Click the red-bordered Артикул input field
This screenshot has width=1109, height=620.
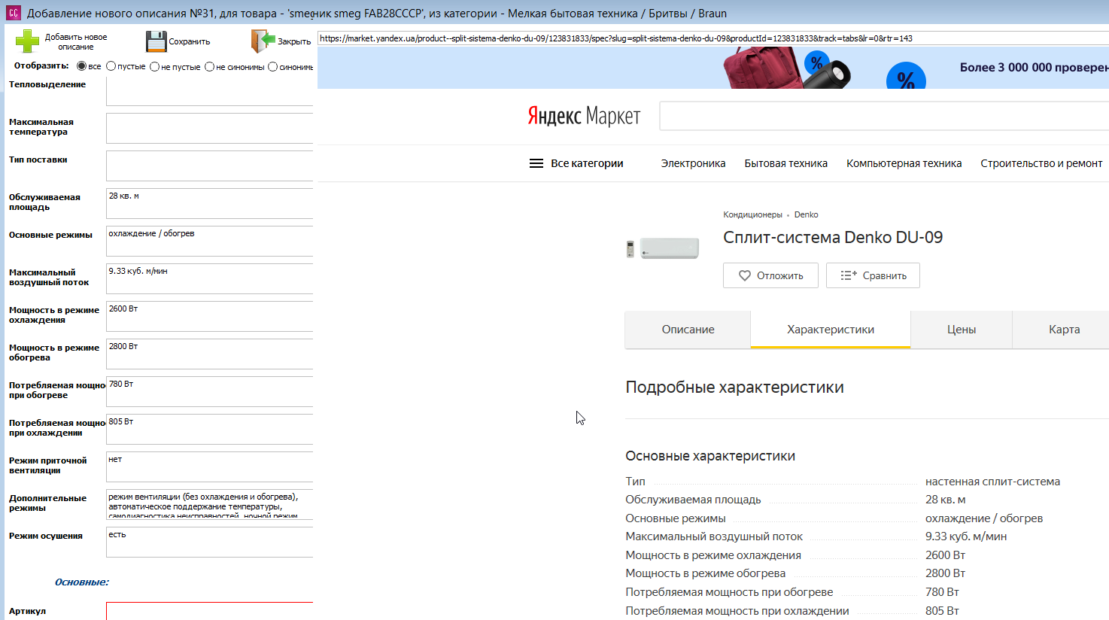[210, 611]
